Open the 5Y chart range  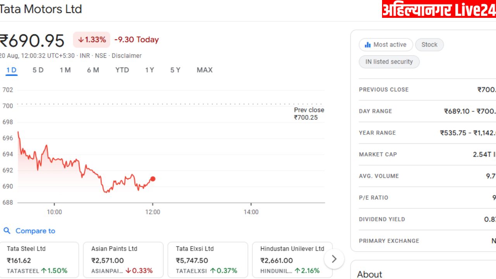point(175,70)
